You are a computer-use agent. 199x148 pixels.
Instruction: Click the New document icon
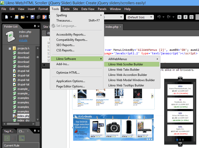[7, 17]
